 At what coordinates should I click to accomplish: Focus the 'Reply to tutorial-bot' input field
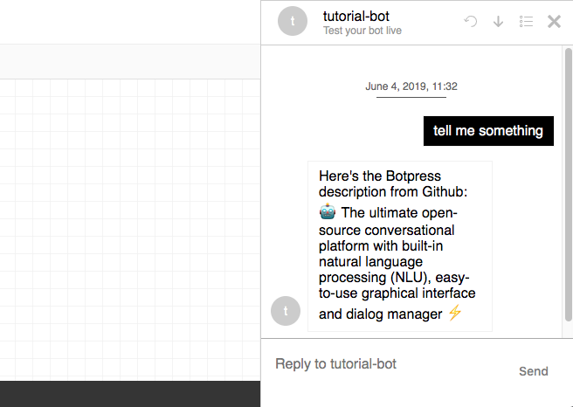(387, 364)
